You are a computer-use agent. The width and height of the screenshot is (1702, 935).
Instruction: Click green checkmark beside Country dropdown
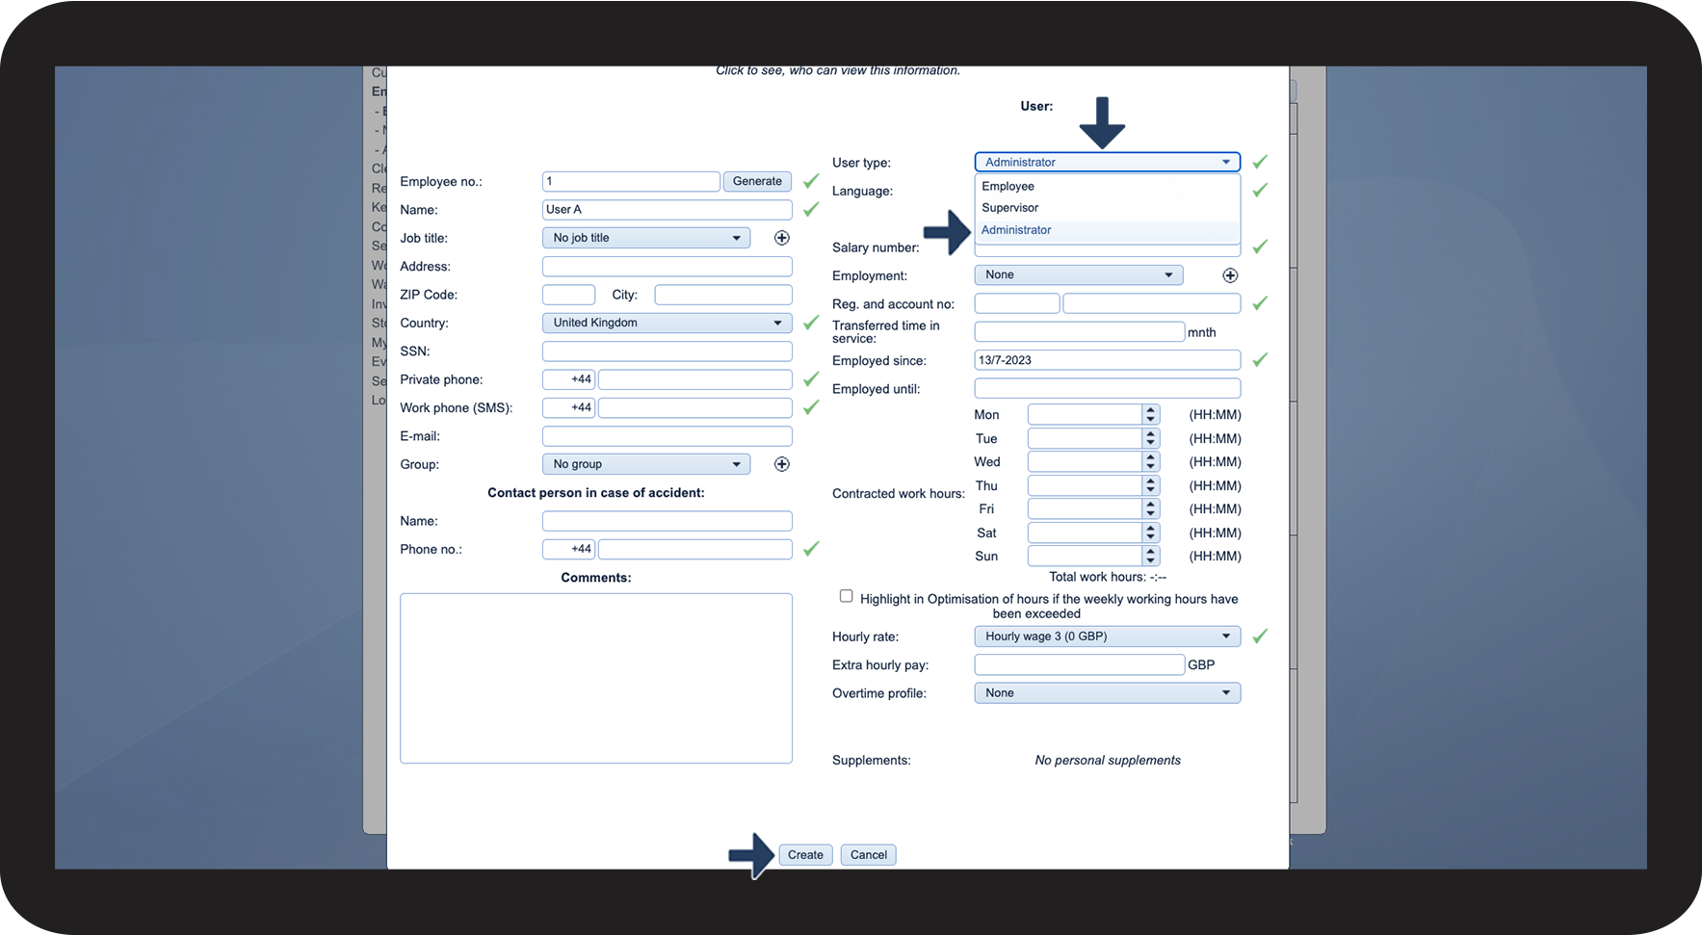click(811, 323)
